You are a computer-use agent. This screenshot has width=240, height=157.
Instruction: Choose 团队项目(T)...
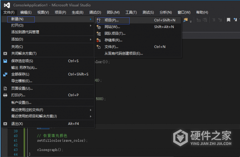pos(138,34)
